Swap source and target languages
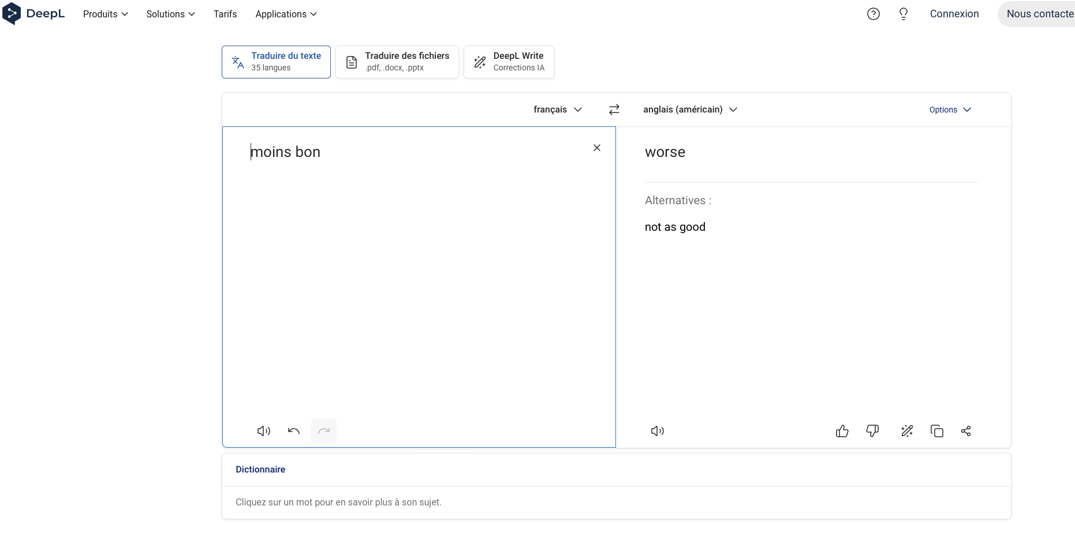This screenshot has width=1075, height=540. point(614,110)
